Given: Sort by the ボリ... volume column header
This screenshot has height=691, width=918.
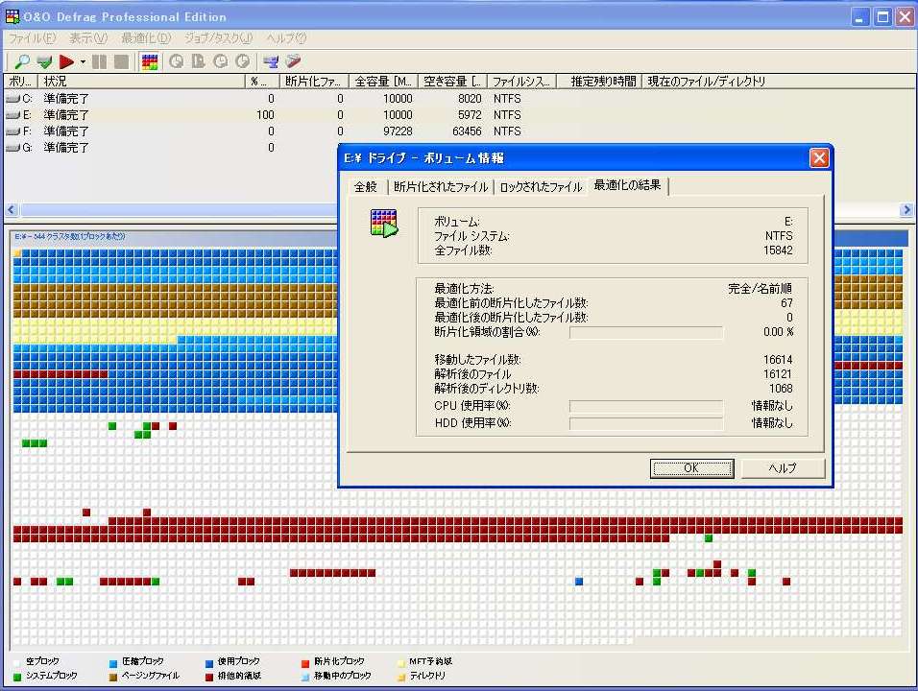Looking at the screenshot, I should pos(20,82).
